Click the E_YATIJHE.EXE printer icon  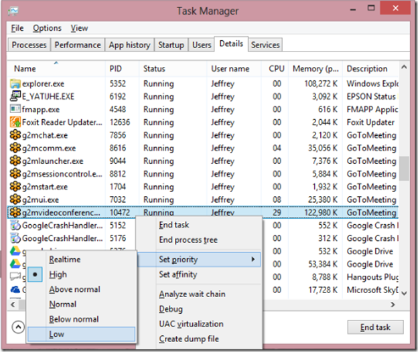point(15,96)
